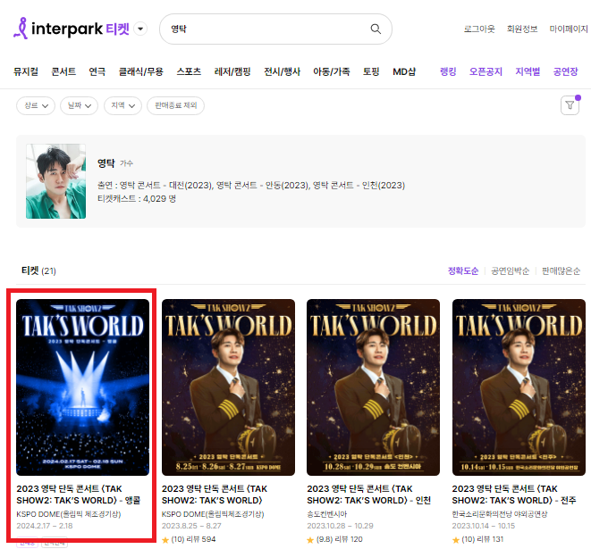
Task: Click the star icon beside 리뷰 120
Action: (310, 540)
